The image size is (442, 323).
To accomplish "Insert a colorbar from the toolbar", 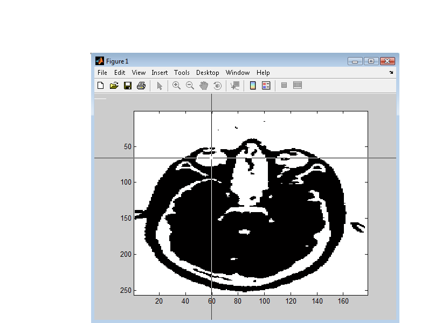I will click(x=252, y=86).
